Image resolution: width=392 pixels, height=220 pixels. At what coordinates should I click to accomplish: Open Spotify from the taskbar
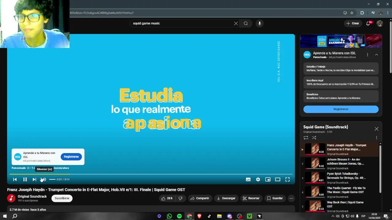[179, 216]
